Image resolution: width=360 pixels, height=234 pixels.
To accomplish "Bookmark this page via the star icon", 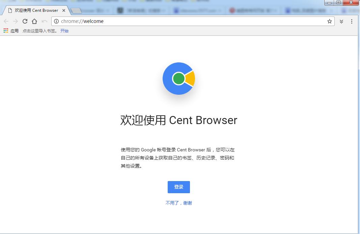I will tap(329, 21).
